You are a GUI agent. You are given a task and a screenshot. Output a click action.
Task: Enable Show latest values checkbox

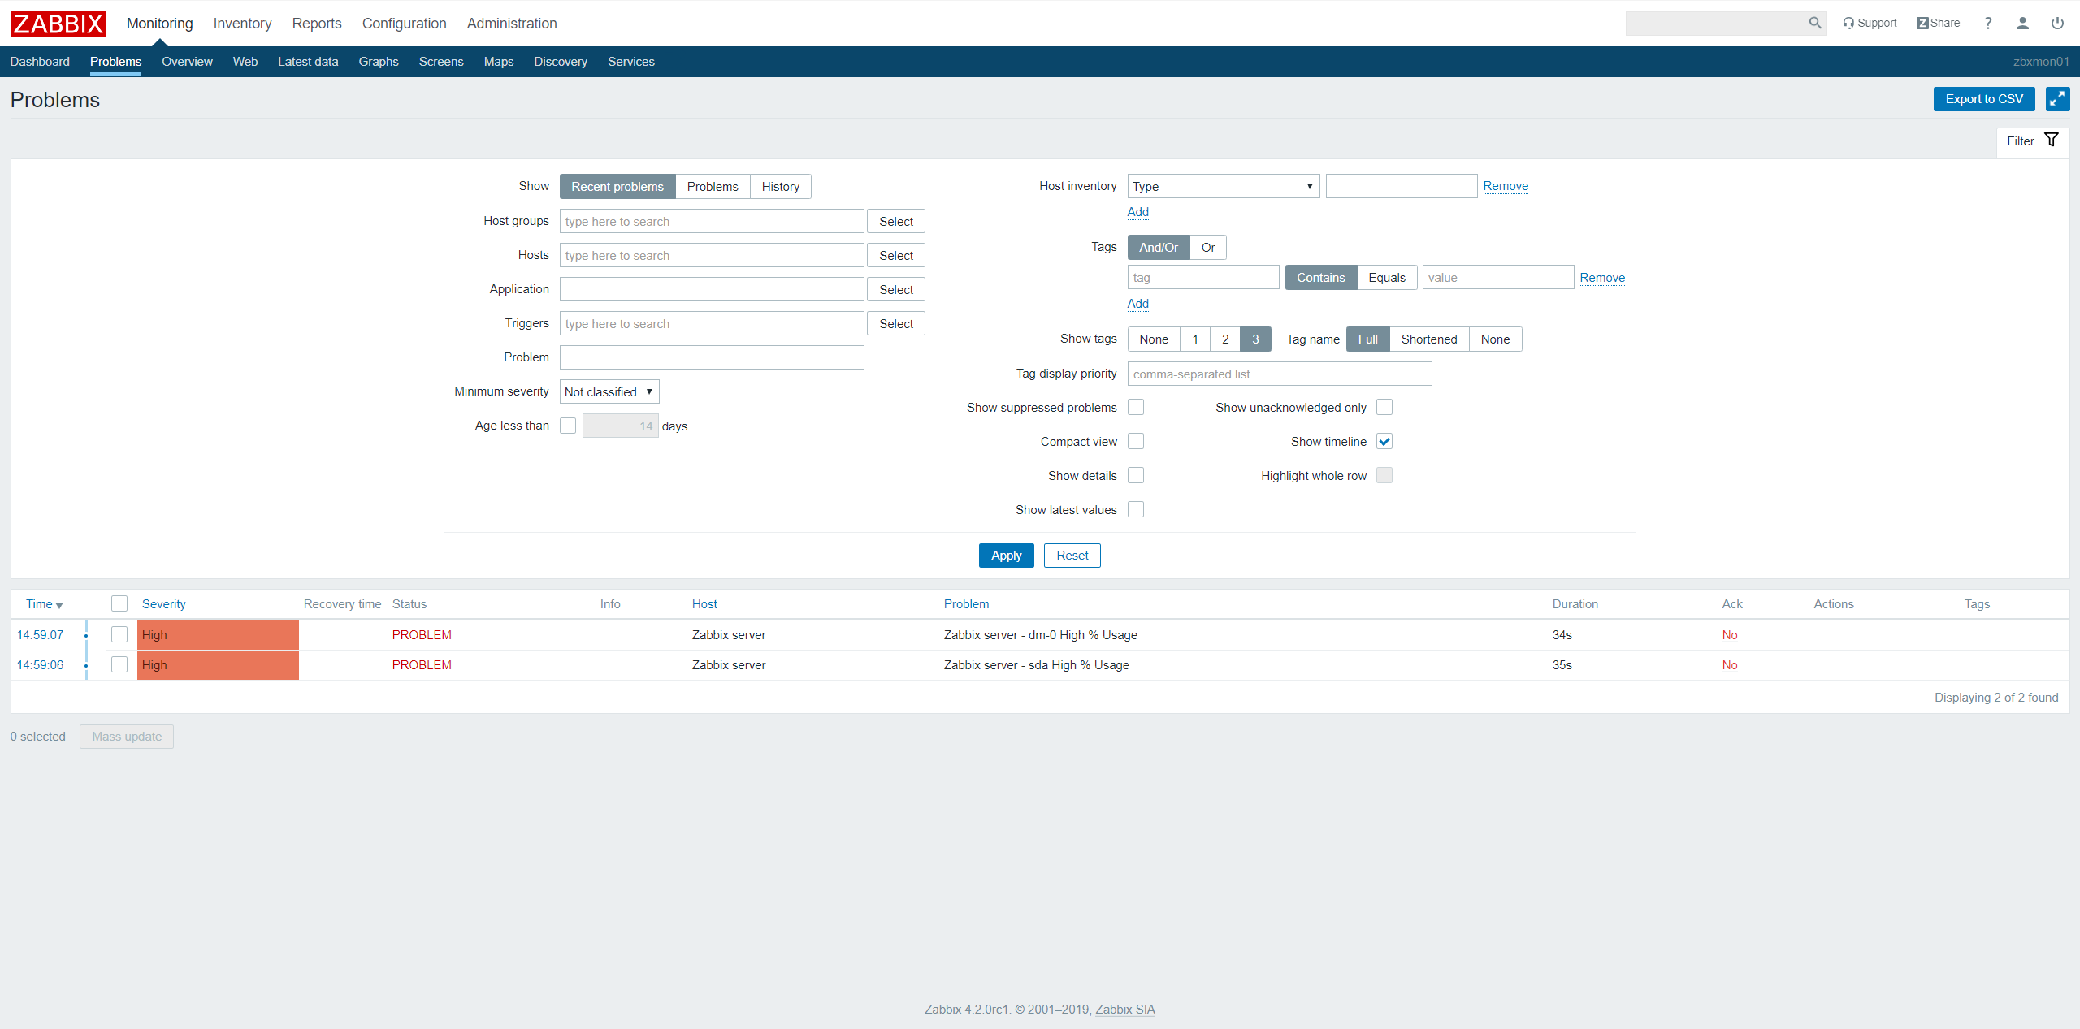(x=1136, y=509)
